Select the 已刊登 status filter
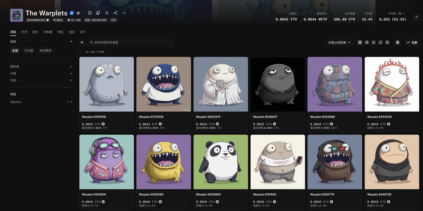 [x=29, y=50]
